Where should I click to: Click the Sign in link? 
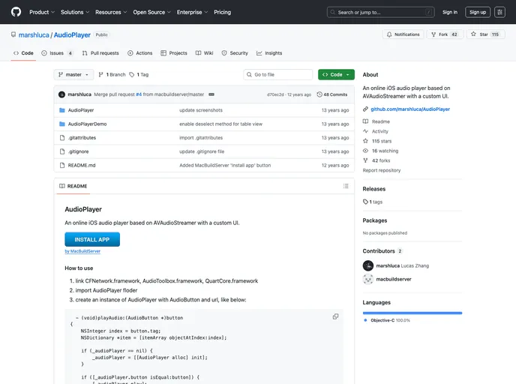click(x=449, y=12)
